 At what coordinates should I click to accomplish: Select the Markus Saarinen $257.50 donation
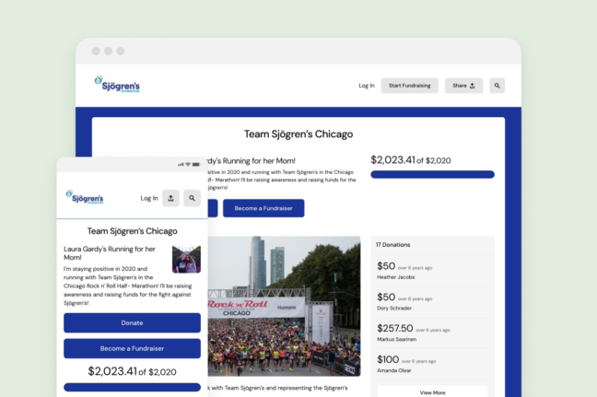[432, 333]
